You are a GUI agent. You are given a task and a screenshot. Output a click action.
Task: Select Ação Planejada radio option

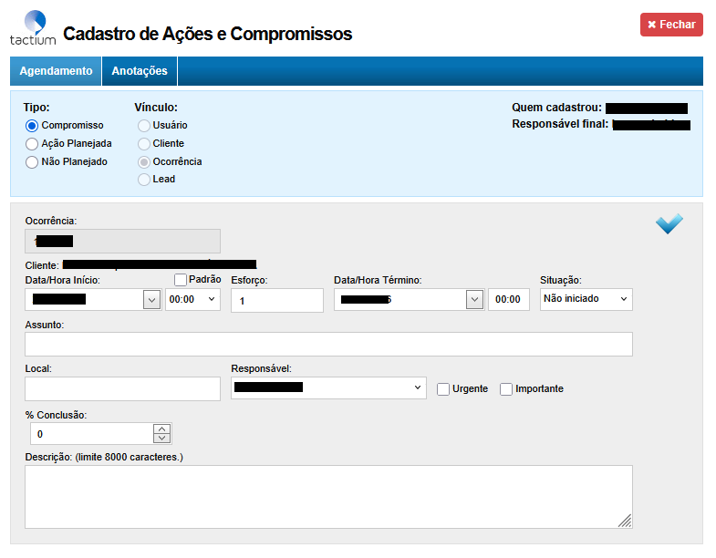[x=32, y=144]
